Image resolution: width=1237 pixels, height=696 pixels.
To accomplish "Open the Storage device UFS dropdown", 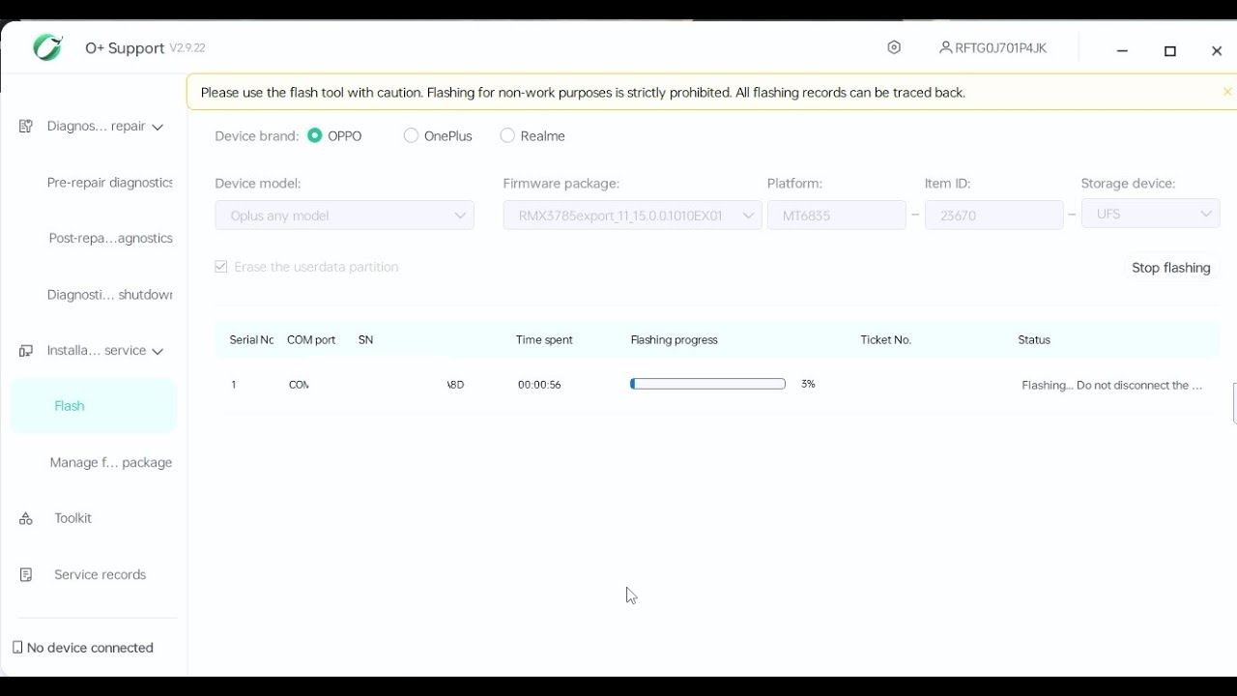I will coord(1150,214).
